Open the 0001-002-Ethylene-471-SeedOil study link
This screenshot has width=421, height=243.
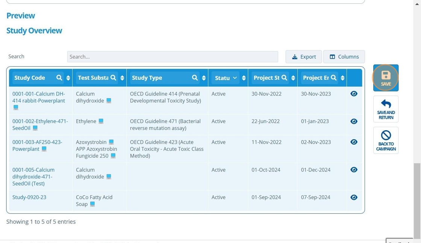pos(40,125)
